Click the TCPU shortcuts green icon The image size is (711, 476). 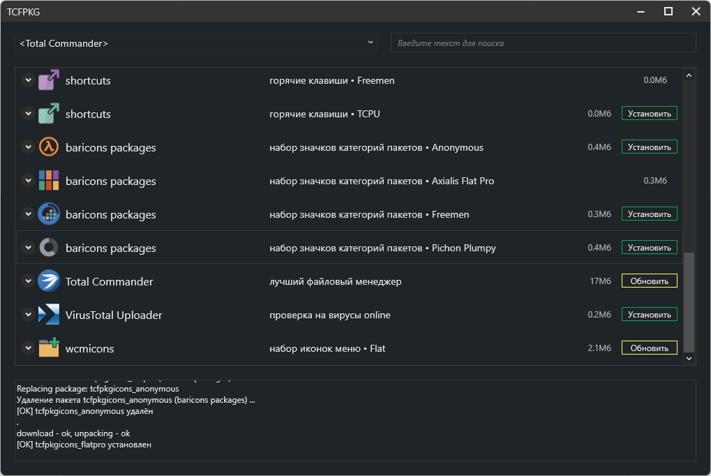pyautogui.click(x=49, y=114)
